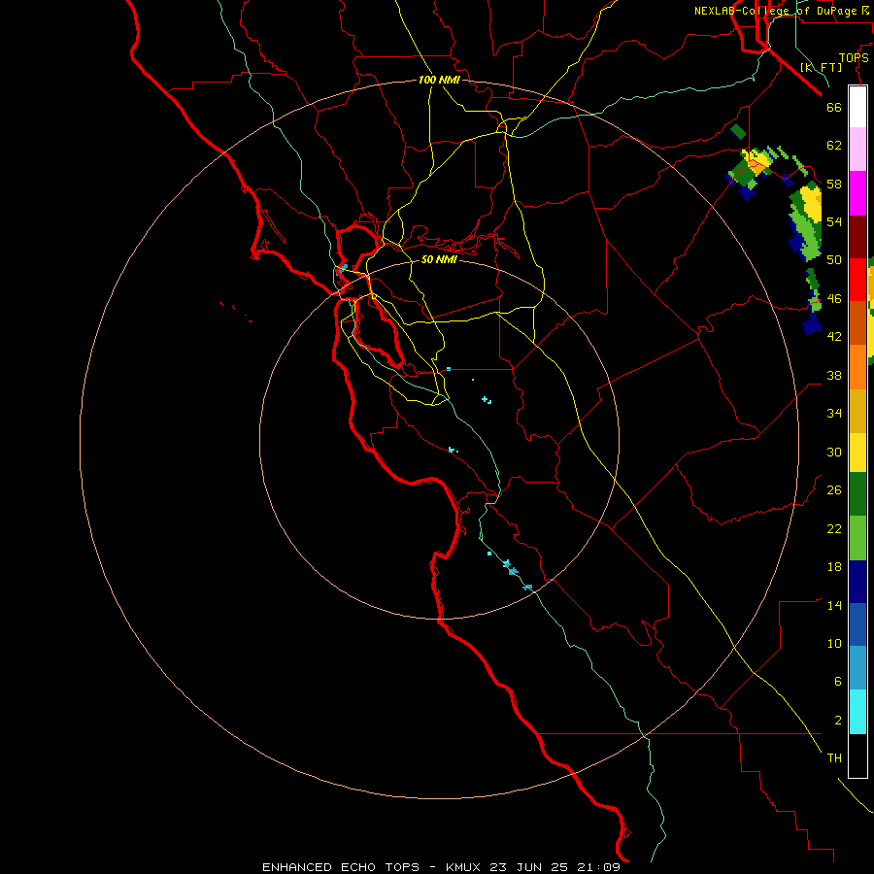Screen dimensions: 874x874
Task: Click the legend value '30'
Action: pos(834,452)
